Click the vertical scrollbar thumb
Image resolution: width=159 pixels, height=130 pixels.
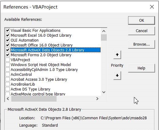(104, 38)
